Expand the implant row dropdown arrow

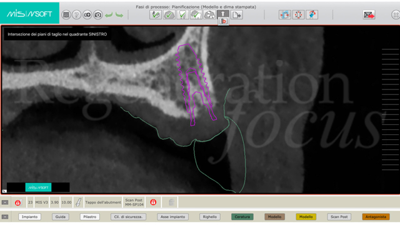click(5, 202)
